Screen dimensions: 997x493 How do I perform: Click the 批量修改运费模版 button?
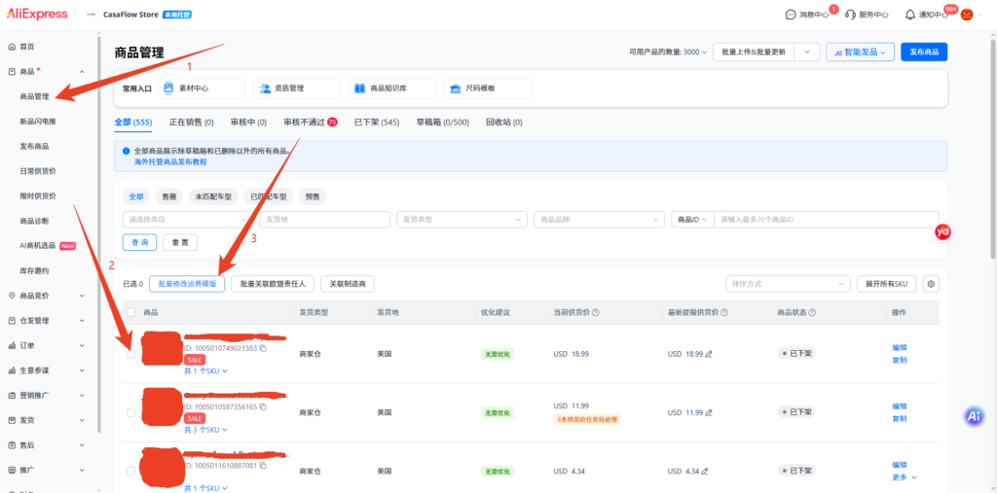pyautogui.click(x=187, y=284)
